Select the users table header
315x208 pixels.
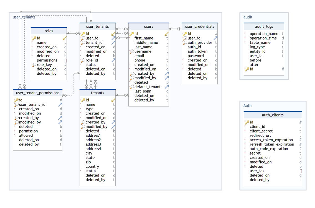click(x=149, y=27)
